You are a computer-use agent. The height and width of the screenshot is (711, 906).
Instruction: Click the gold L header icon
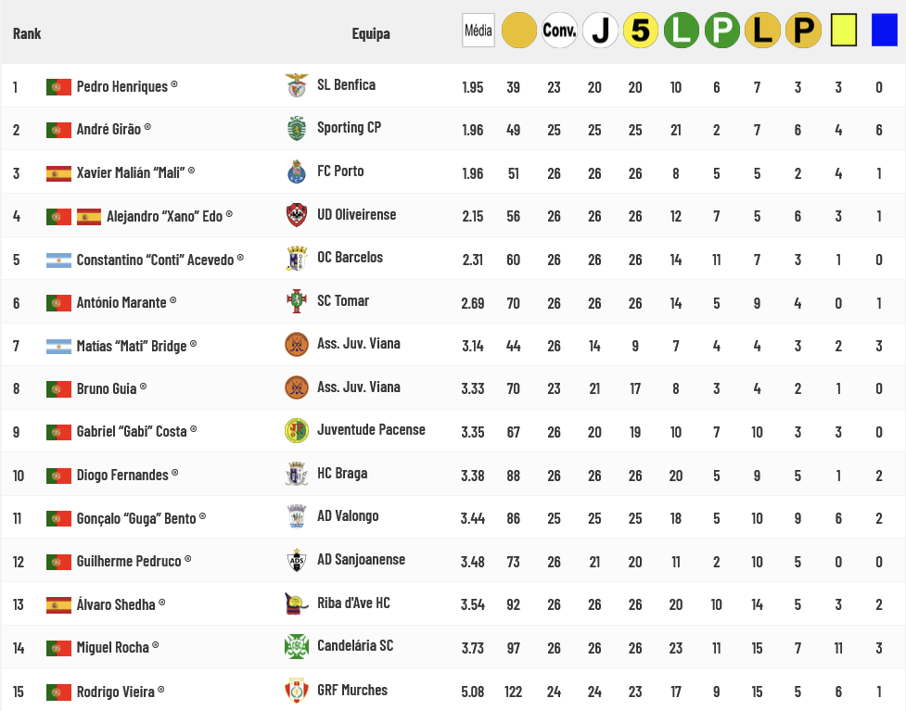tap(762, 30)
